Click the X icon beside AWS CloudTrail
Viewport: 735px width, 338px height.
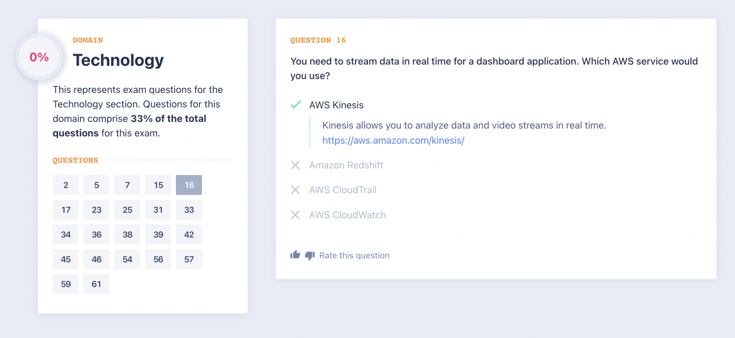click(x=296, y=190)
